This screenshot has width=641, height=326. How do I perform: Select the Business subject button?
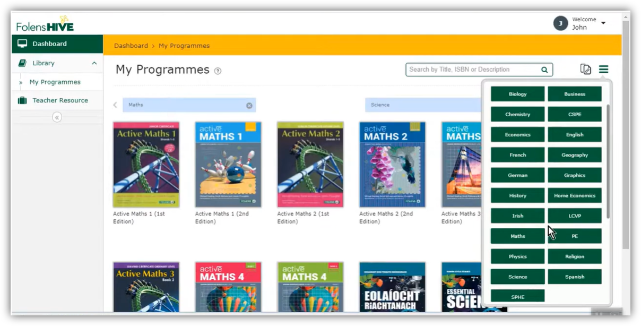[575, 94]
